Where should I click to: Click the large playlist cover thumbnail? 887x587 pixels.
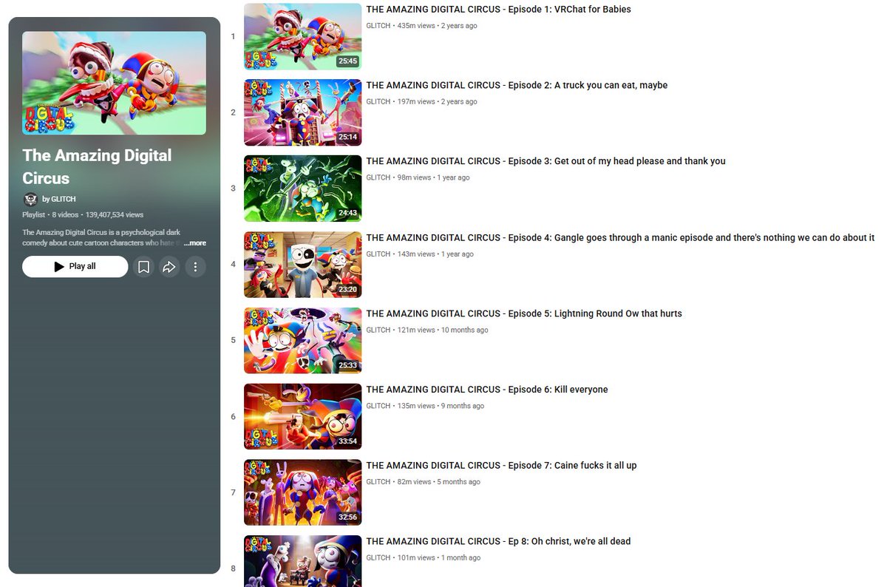pos(114,83)
